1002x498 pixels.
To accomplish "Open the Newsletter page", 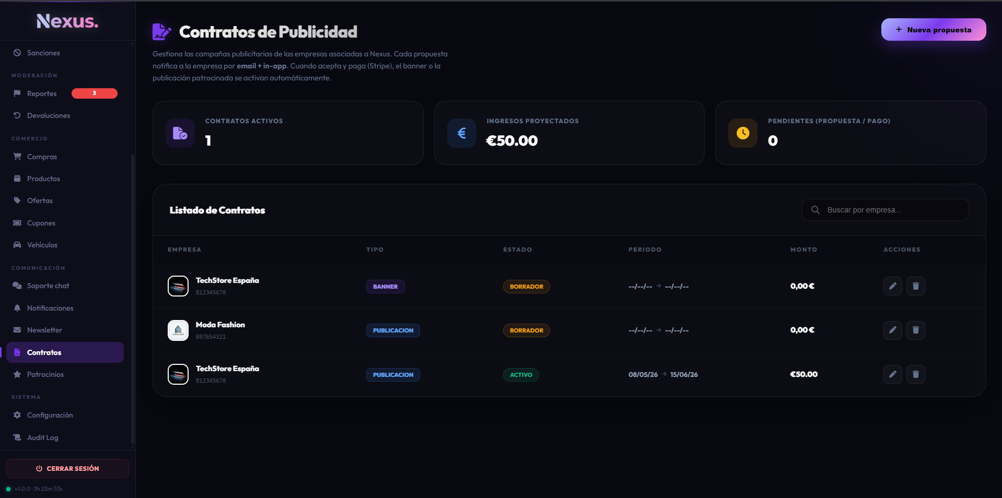I will click(x=65, y=330).
